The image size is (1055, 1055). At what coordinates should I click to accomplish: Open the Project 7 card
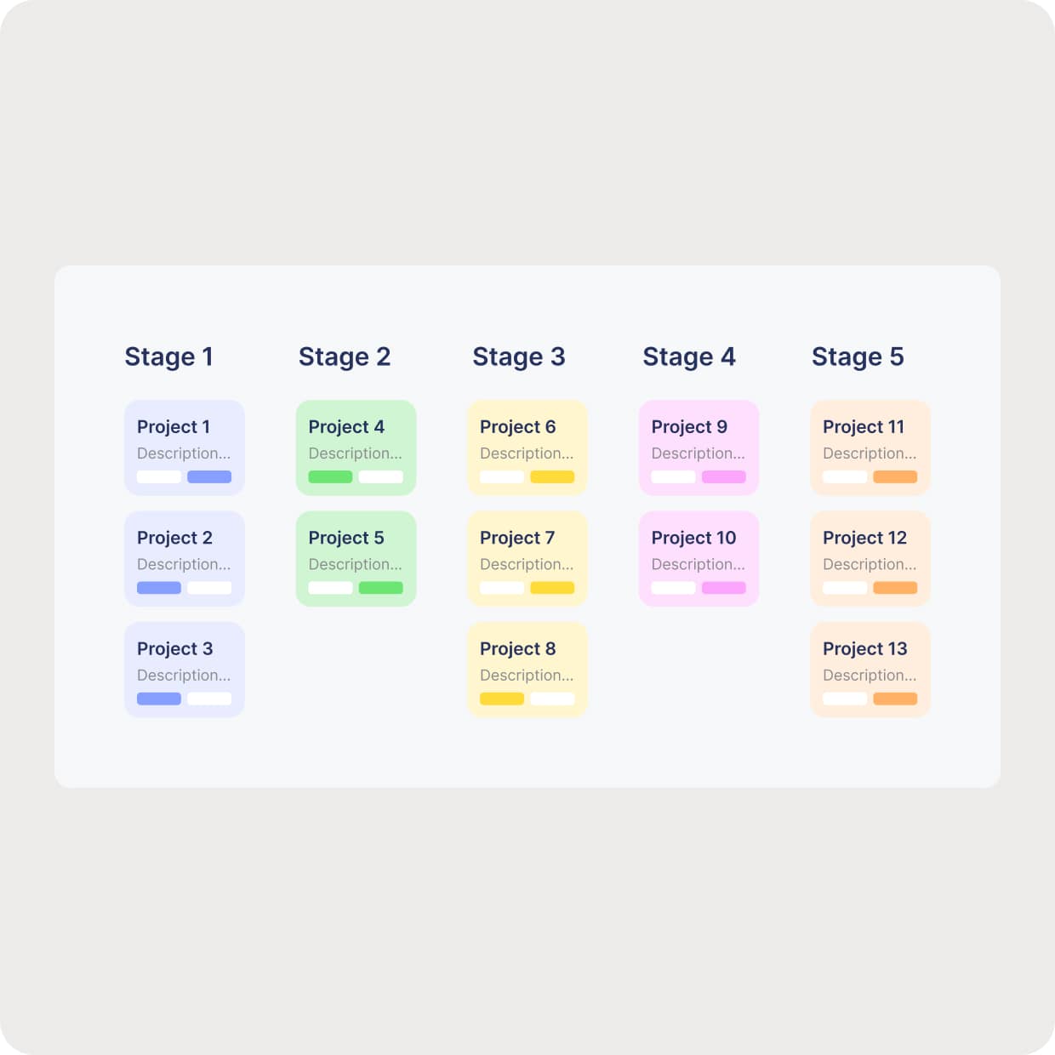[527, 558]
